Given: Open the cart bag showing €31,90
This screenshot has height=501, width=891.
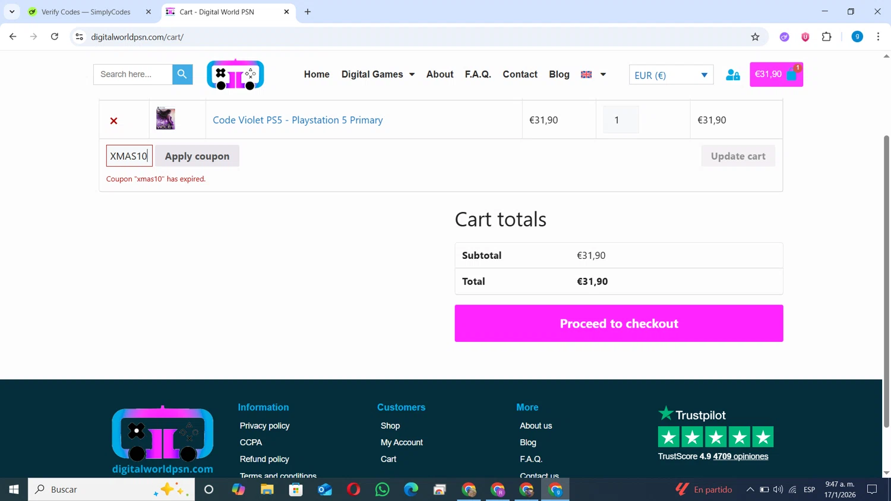Looking at the screenshot, I should coord(776,74).
